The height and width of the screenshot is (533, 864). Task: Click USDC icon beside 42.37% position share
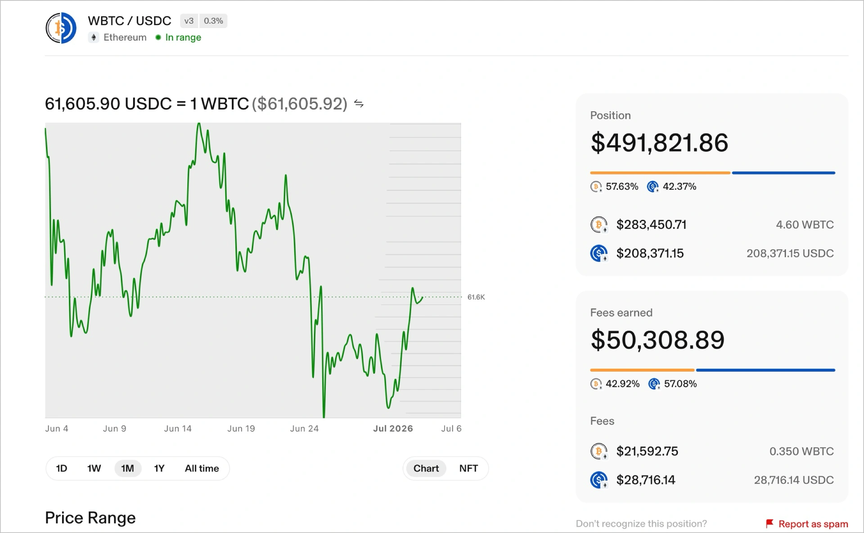point(652,187)
